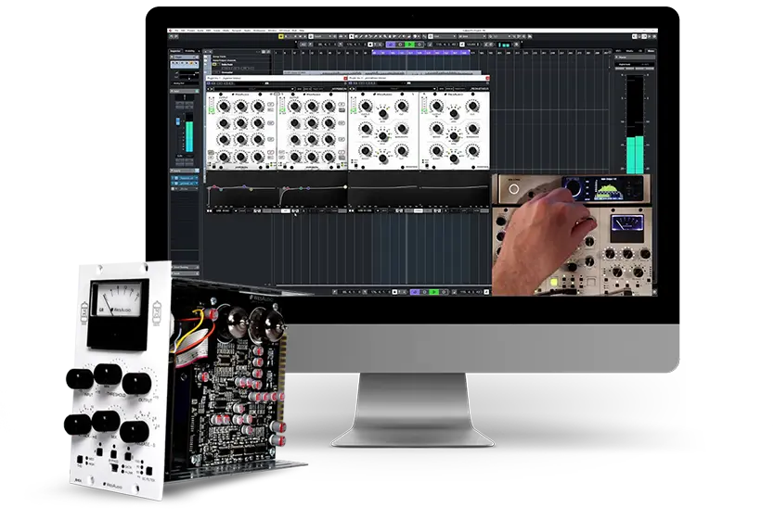Toggle the bypass icon of the second plug-in window
Viewport: 774px width, 520px height.
point(350,83)
